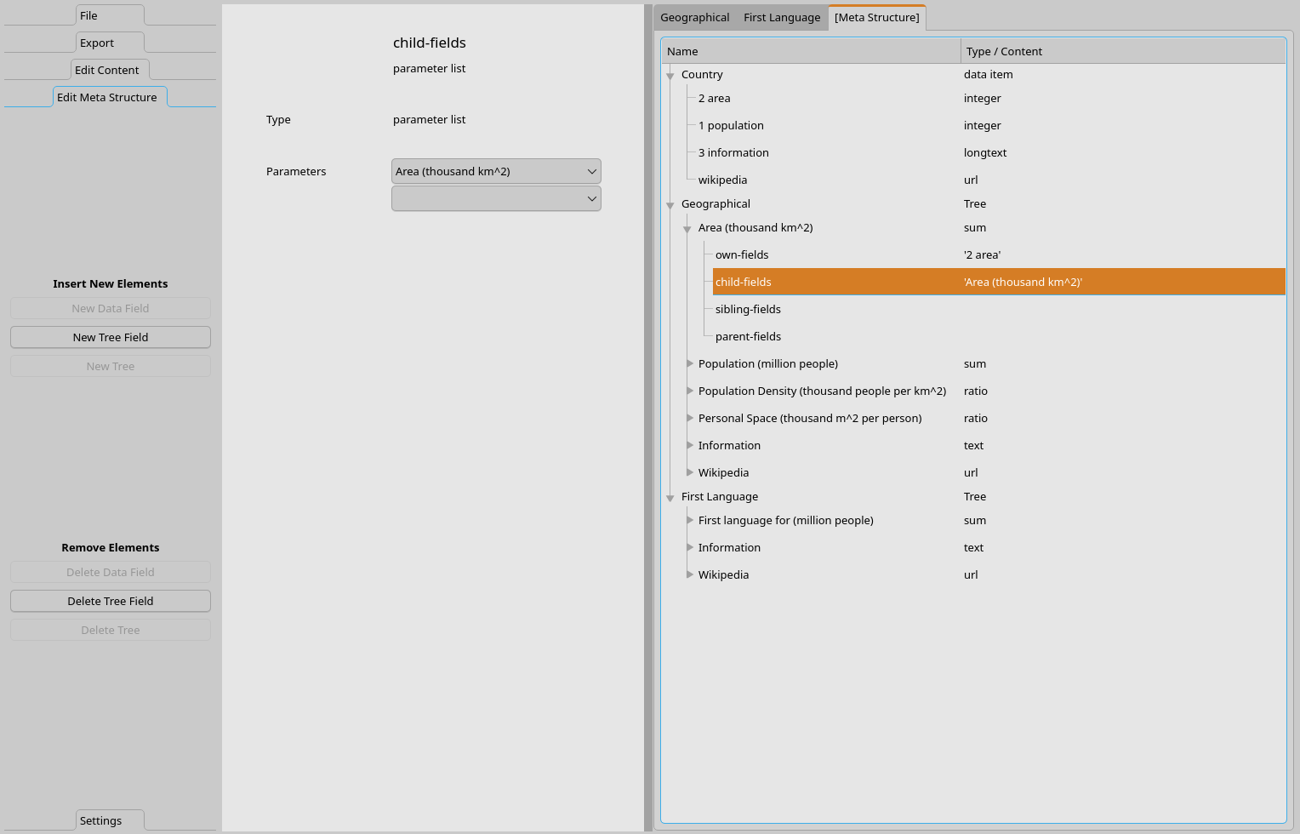Image resolution: width=1300 pixels, height=834 pixels.
Task: Switch to the Geographical tab
Action: click(694, 17)
